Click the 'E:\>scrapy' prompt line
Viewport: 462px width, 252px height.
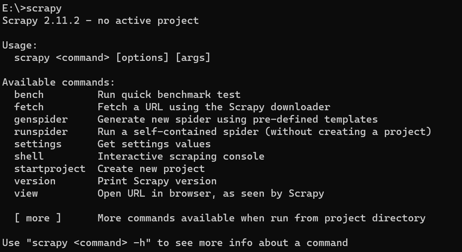[x=32, y=8]
